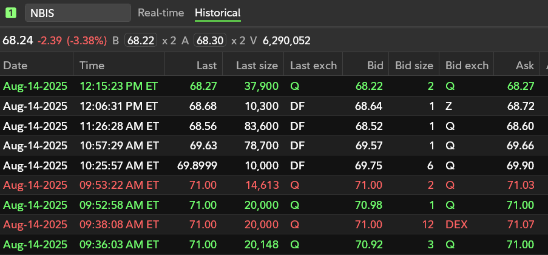Click the Ask column header
This screenshot has width=548, height=255.
pyautogui.click(x=525, y=66)
